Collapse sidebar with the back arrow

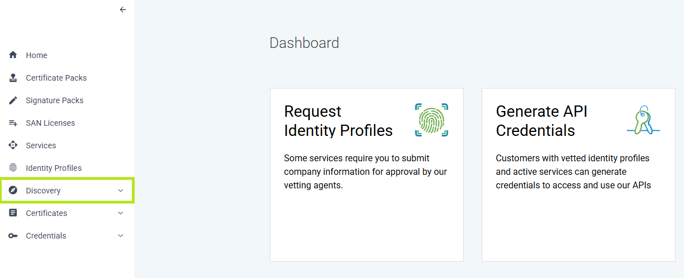coord(123,10)
